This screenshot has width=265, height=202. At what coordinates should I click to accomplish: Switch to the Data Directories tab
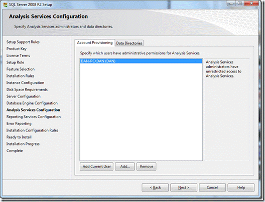point(129,43)
